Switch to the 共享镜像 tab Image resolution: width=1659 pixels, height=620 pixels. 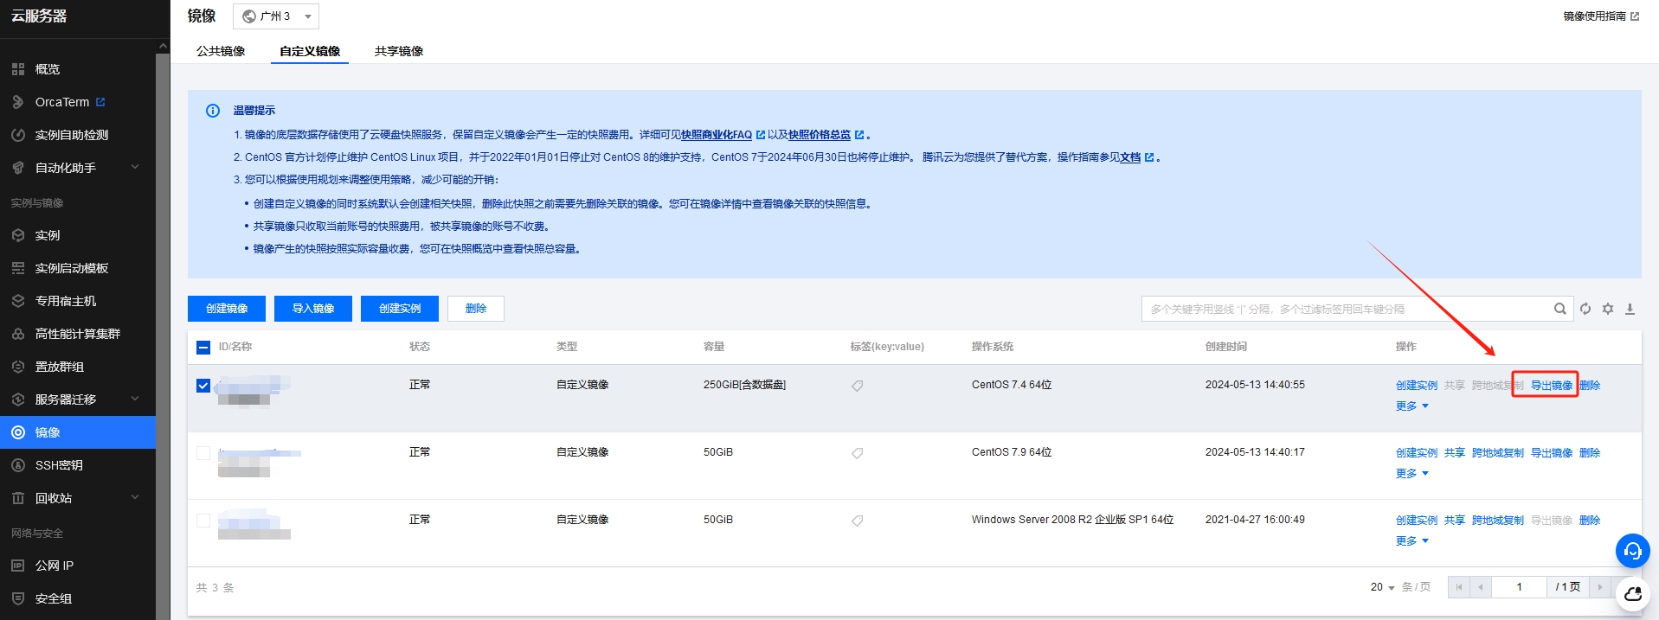point(399,51)
